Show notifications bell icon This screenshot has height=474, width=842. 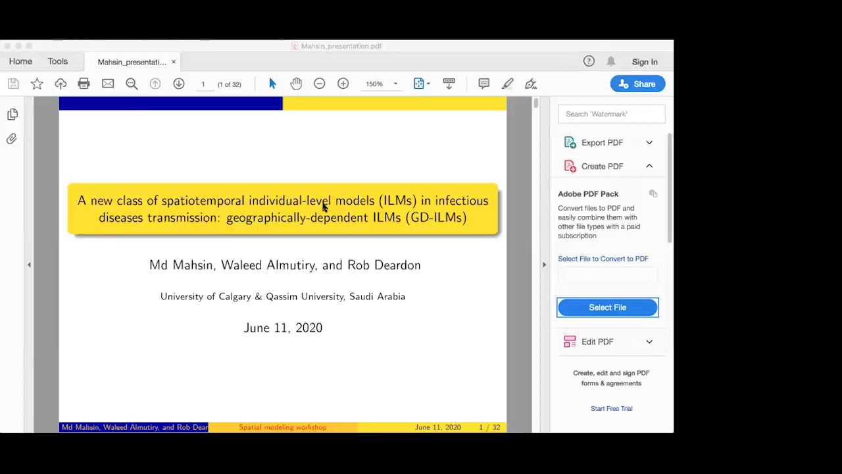pyautogui.click(x=611, y=61)
